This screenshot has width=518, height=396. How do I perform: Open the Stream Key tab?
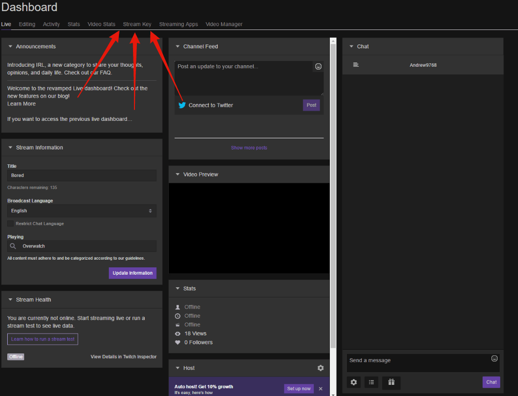point(137,24)
